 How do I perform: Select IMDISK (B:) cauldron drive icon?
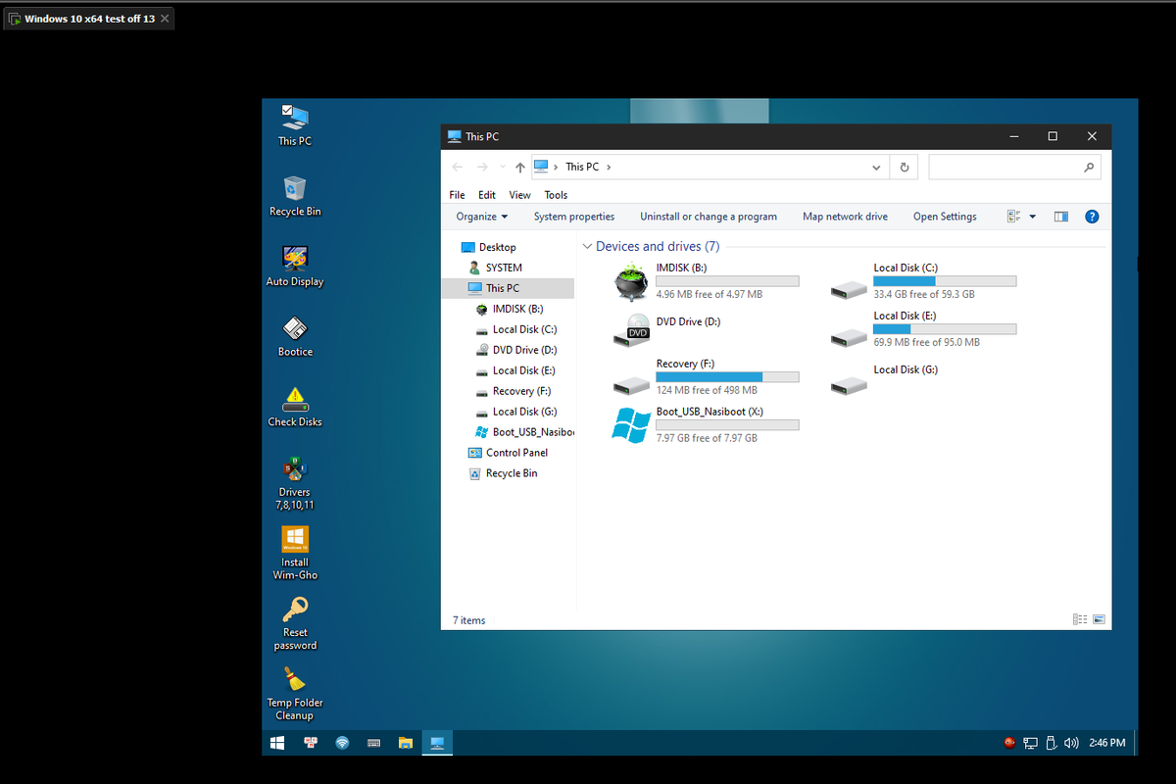point(631,282)
